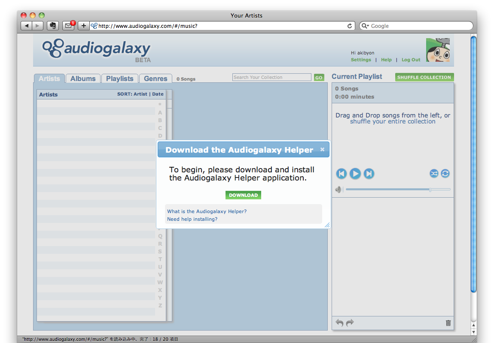Jump to artists starting with Z
The image size is (494, 343).
[x=160, y=306]
